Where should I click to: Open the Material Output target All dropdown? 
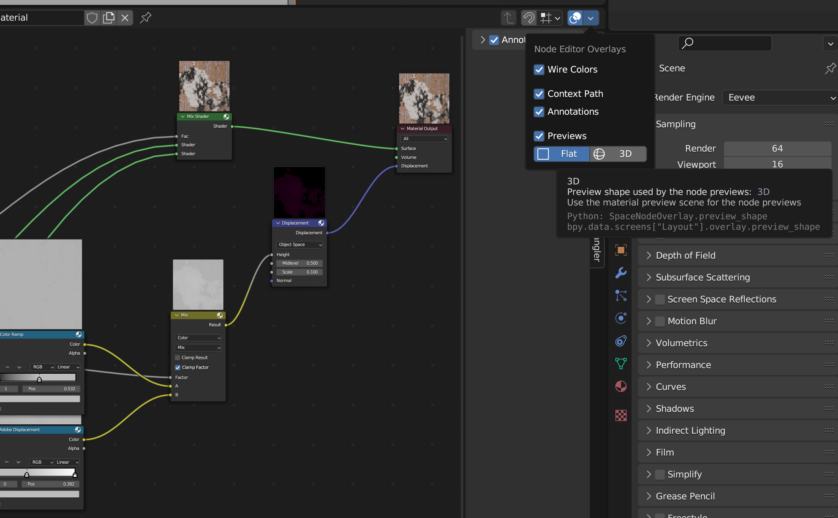(425, 139)
